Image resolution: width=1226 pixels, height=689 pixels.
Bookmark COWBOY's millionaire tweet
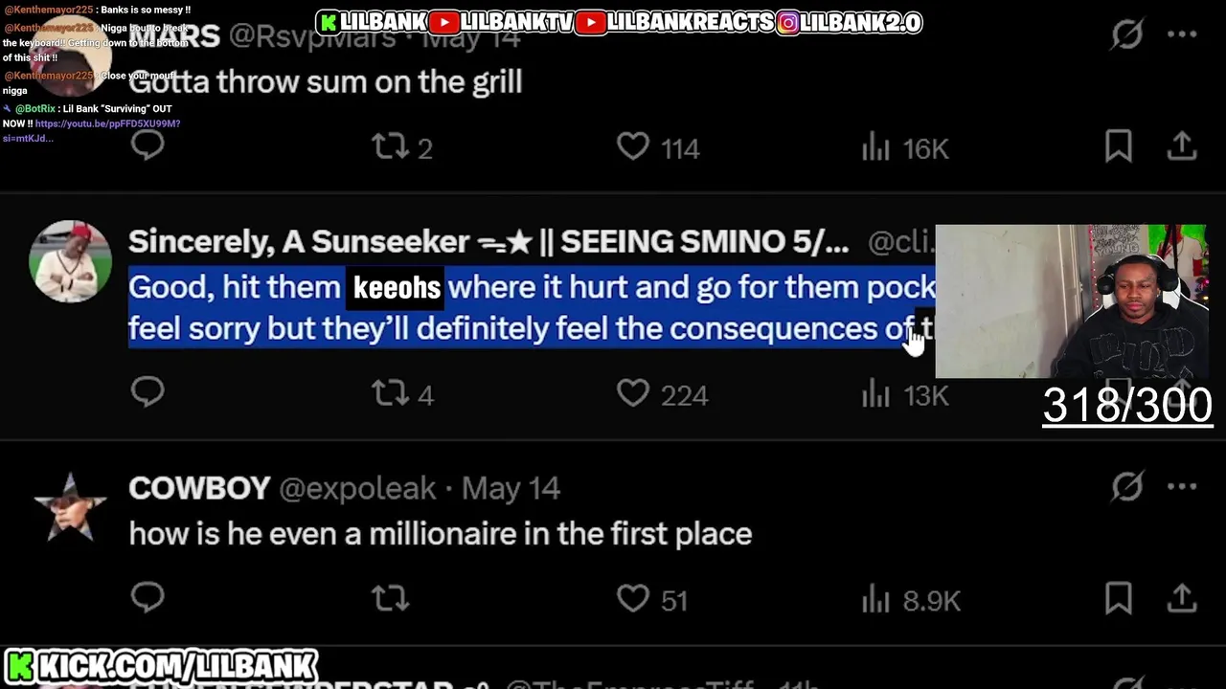click(x=1119, y=598)
